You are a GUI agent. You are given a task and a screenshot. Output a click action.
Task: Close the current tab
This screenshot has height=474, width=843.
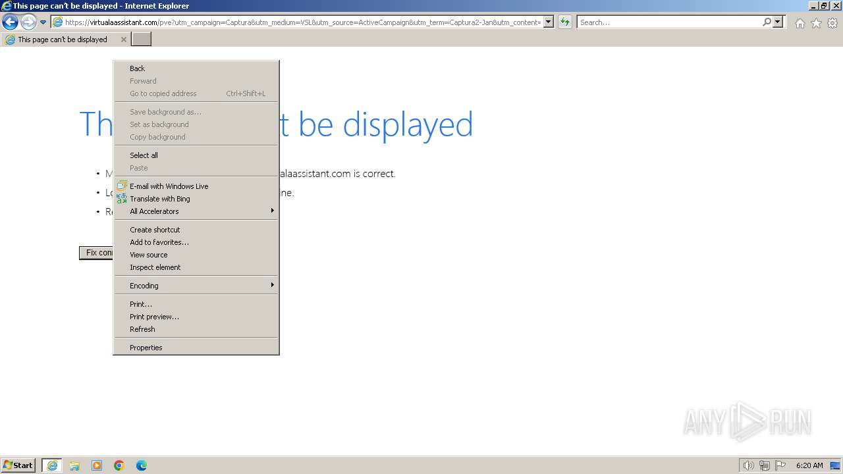coord(123,39)
